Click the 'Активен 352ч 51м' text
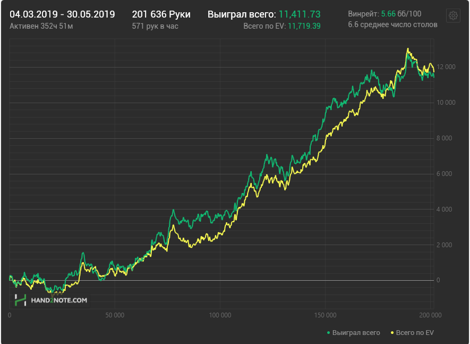The image size is (470, 344). 41,26
